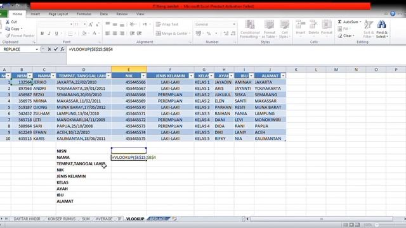Increase font size with the large A
406x228 pixels.
tap(90, 25)
